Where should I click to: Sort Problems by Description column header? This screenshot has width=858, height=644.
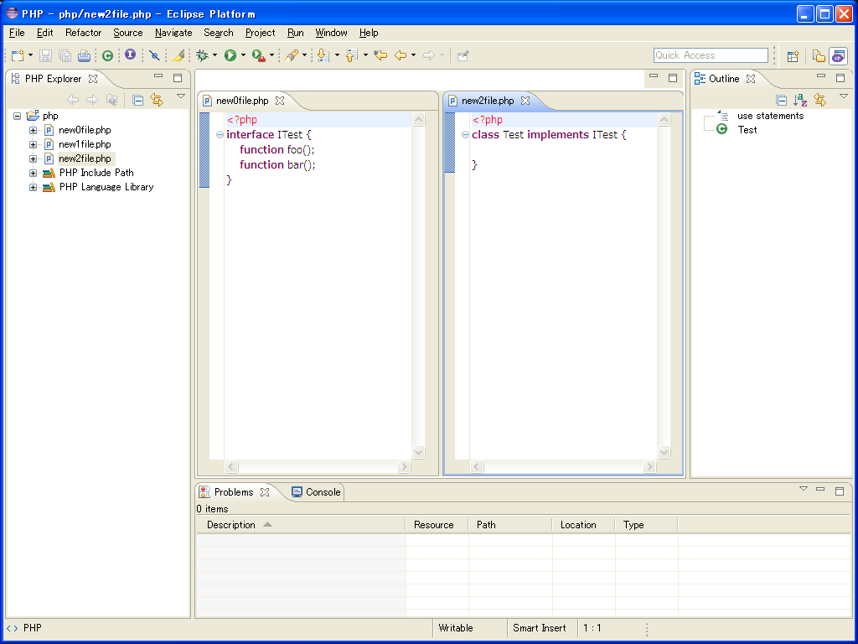(x=301, y=525)
